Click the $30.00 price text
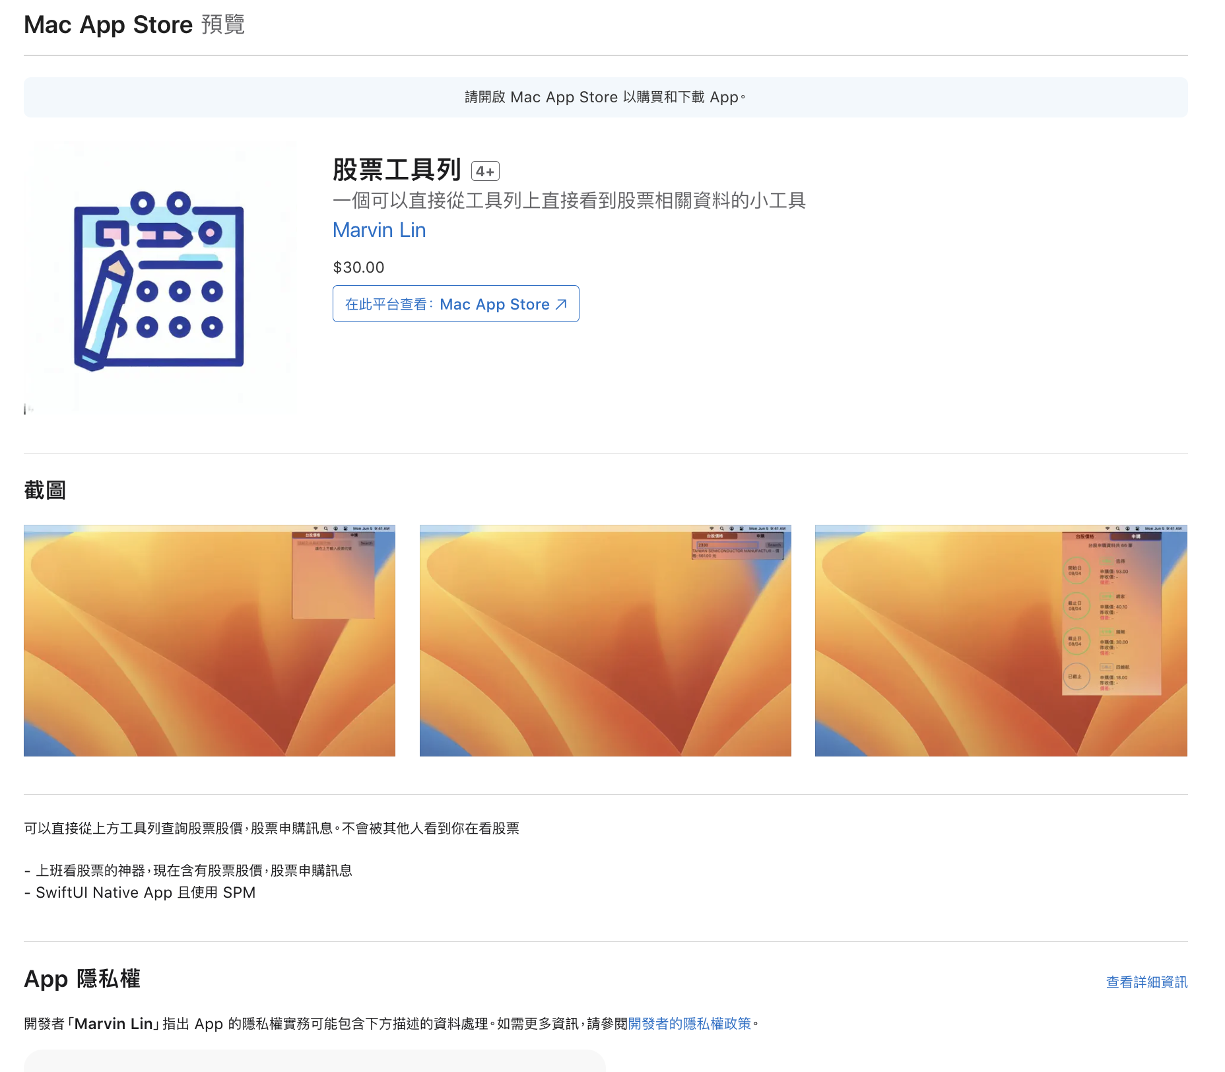Image resolution: width=1225 pixels, height=1072 pixels. [358, 267]
